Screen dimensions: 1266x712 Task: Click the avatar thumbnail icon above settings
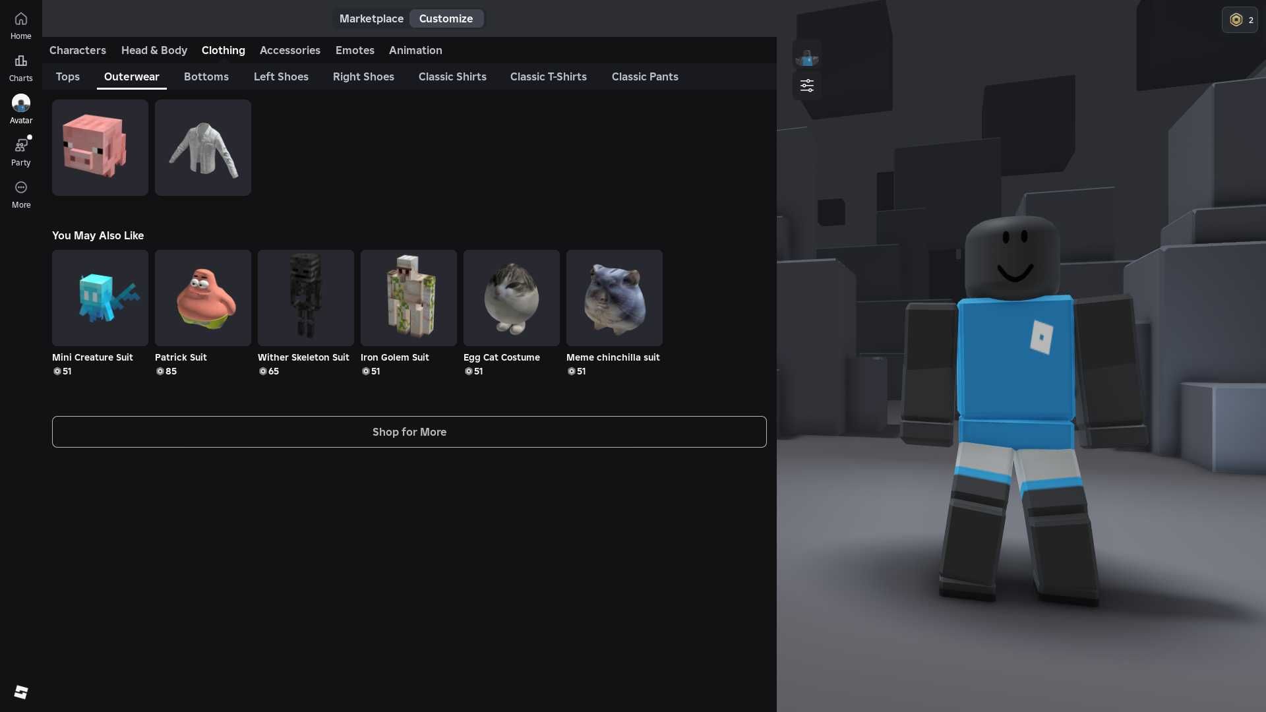point(806,55)
